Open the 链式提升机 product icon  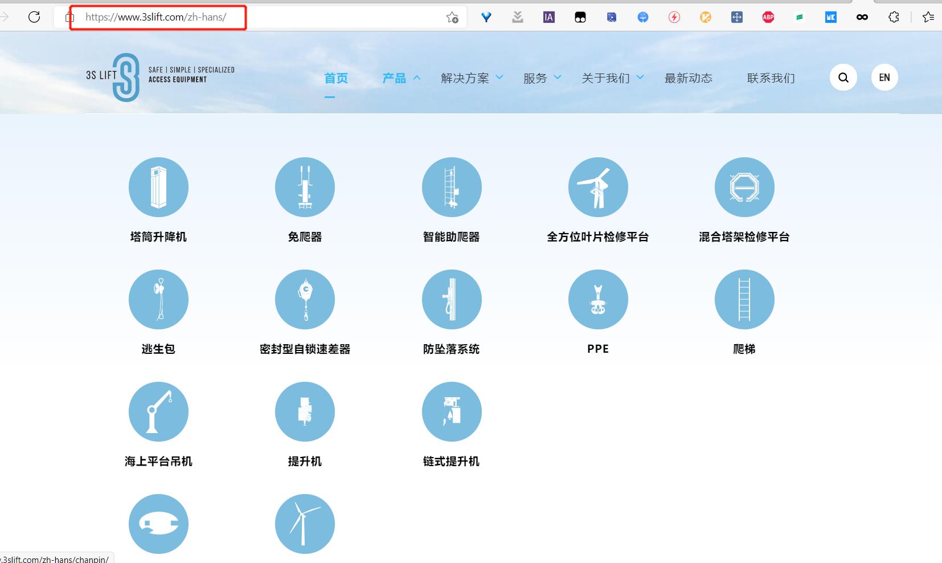pyautogui.click(x=452, y=411)
